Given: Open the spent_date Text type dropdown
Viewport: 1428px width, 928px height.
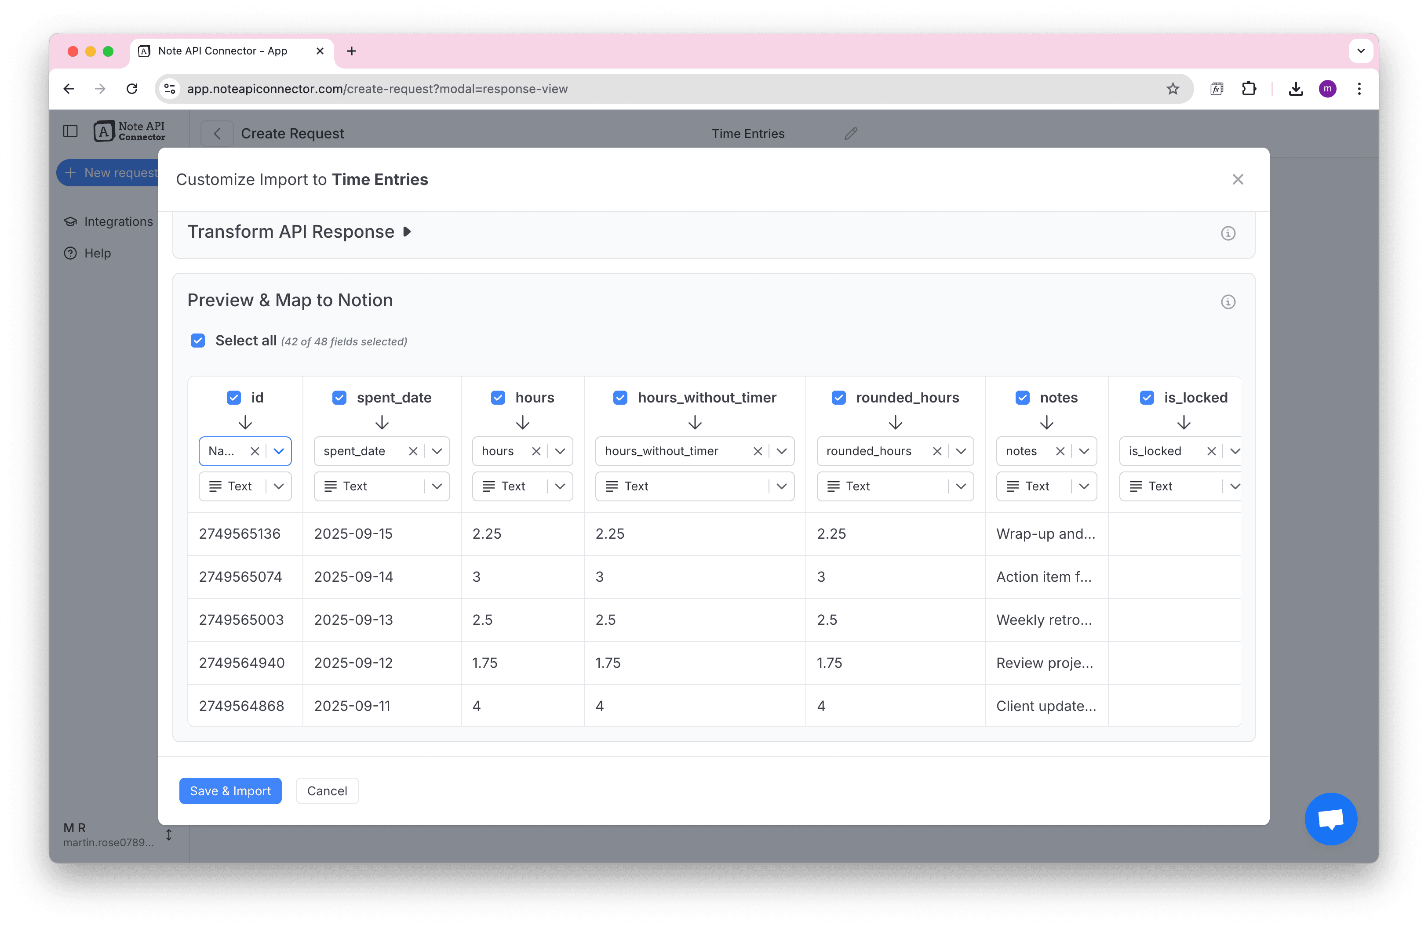Looking at the screenshot, I should tap(382, 486).
